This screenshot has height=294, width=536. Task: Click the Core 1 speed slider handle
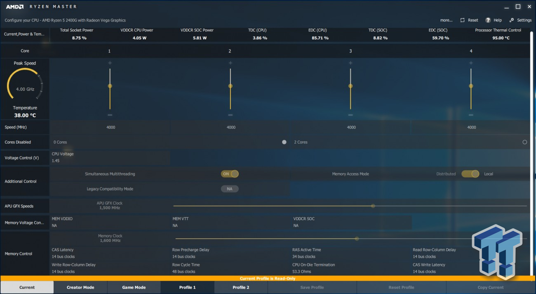(x=110, y=86)
